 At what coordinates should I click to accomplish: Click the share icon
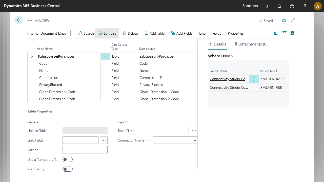[276, 33]
